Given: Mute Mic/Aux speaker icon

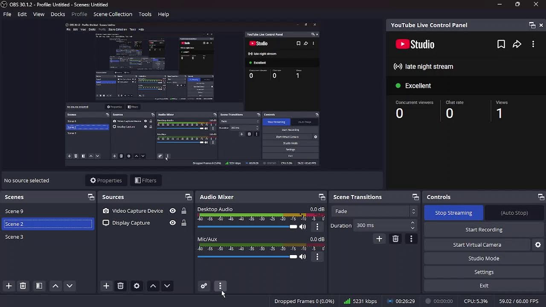Looking at the screenshot, I should tap(303, 257).
